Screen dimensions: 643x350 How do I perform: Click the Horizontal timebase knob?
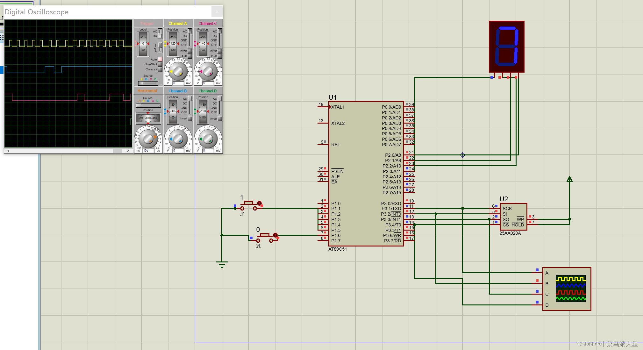click(148, 139)
